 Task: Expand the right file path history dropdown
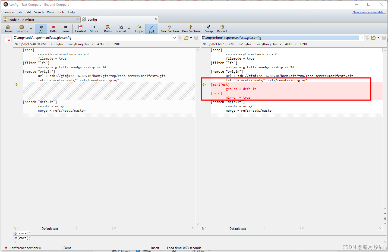pos(362,38)
